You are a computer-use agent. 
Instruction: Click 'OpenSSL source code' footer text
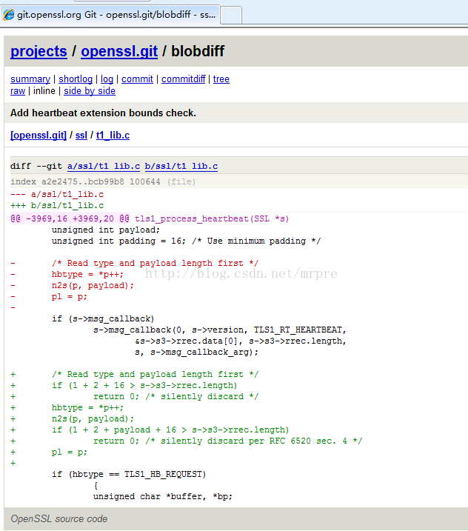59,519
